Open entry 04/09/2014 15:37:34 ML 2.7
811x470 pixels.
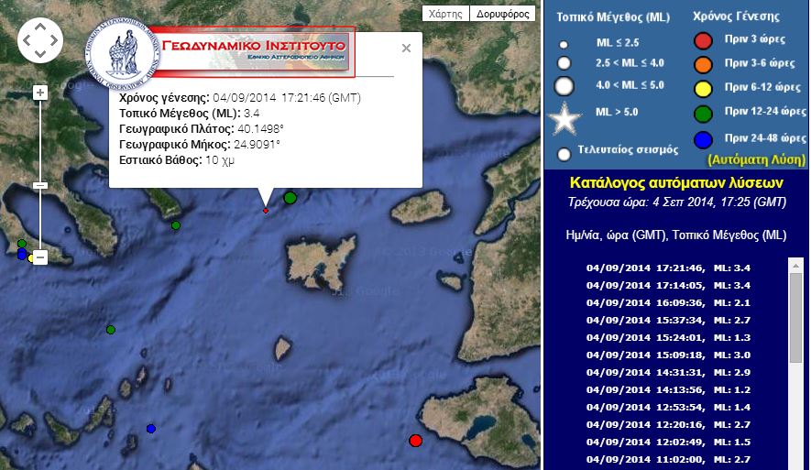tap(668, 320)
